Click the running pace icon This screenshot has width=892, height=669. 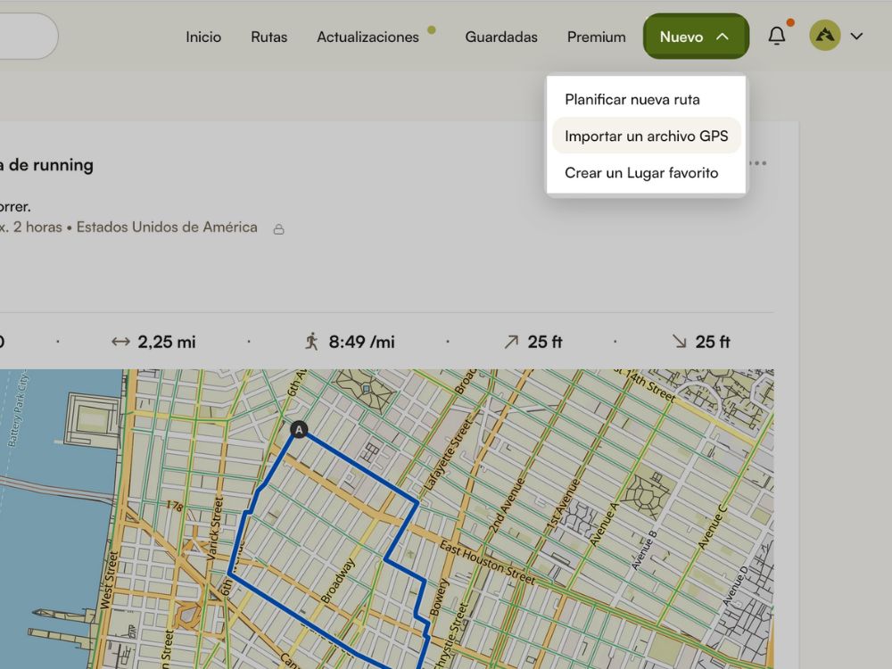click(311, 342)
